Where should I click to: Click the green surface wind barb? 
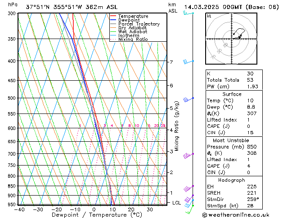tap(189, 209)
